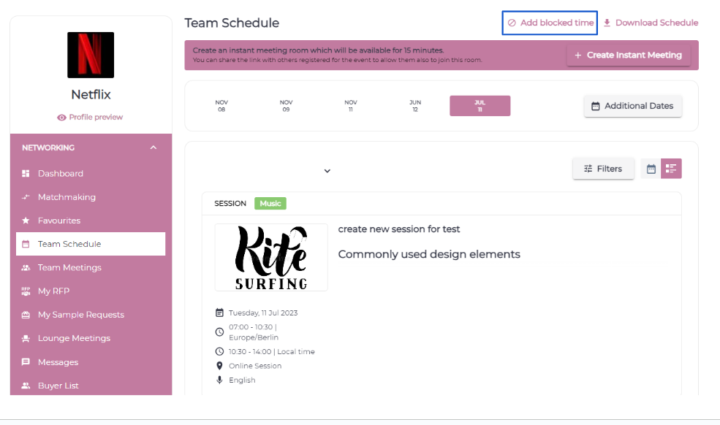Viewport: 720px width, 425px height.
Task: Click the Netflix logo image
Action: pos(91,55)
